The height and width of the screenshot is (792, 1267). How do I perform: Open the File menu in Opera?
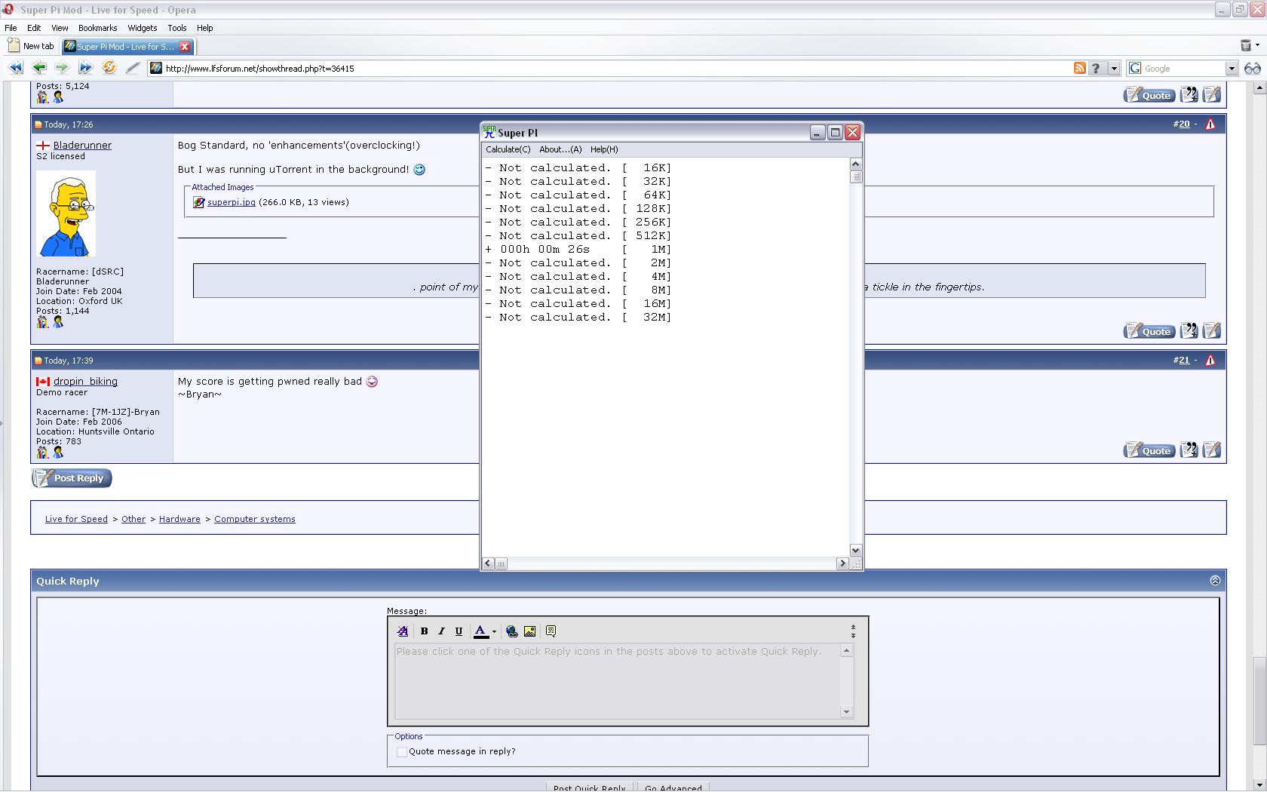[x=11, y=28]
